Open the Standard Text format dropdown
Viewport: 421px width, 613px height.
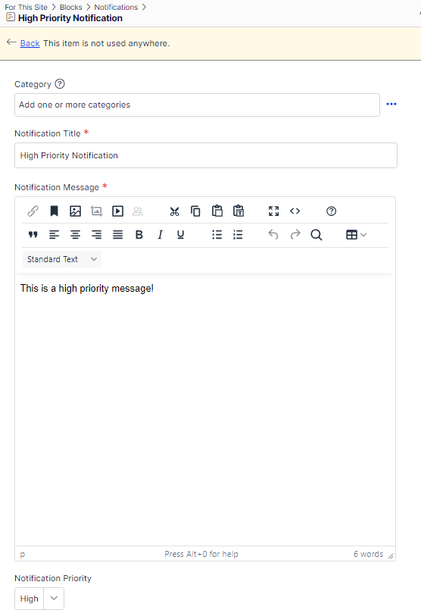coord(62,259)
